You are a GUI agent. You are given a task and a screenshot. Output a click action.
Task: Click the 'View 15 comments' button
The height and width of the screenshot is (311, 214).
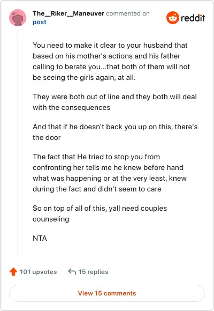coord(107,293)
